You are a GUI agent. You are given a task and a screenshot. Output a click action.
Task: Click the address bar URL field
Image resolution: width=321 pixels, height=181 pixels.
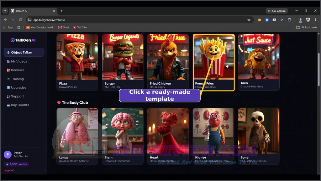[139, 20]
